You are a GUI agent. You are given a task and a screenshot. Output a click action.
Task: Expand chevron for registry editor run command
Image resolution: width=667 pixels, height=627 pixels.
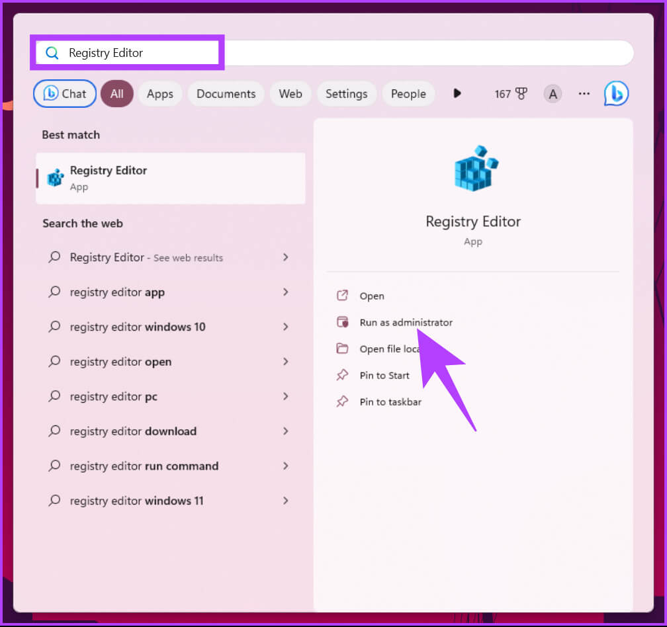tap(285, 466)
